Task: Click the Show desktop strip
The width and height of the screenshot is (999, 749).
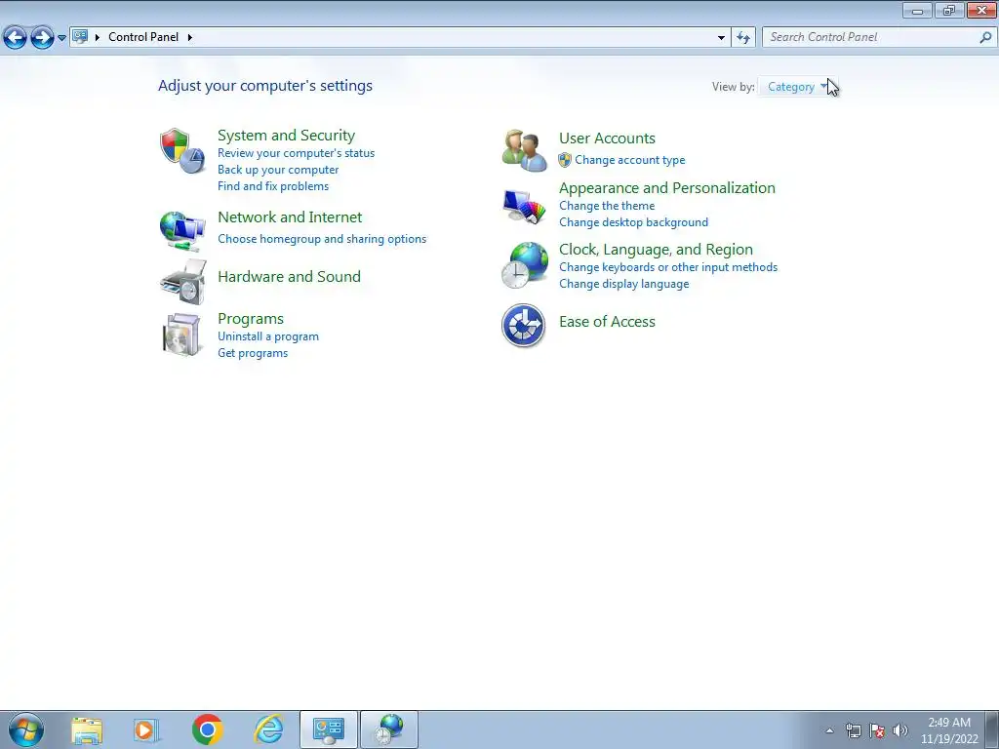Action: click(992, 729)
